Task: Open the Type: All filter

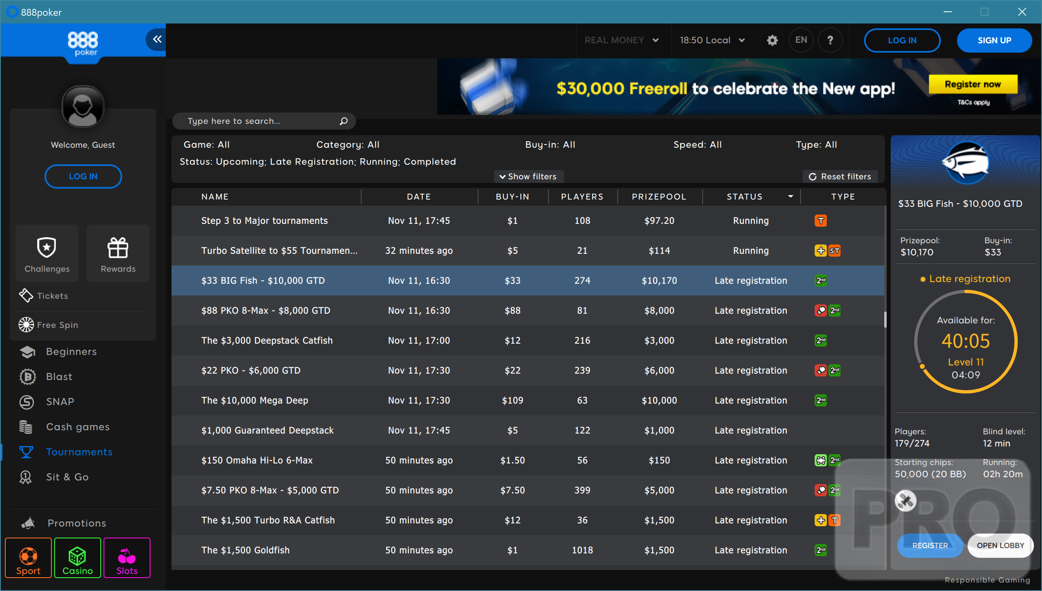Action: [x=816, y=145]
